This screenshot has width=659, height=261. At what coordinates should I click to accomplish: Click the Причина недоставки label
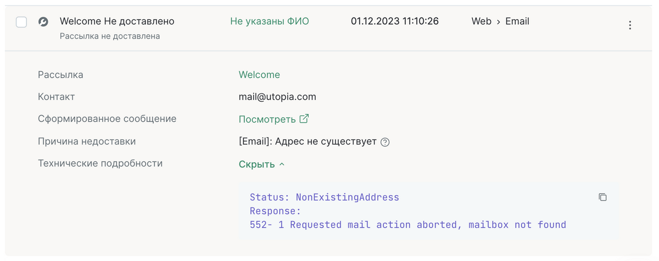[x=87, y=141]
